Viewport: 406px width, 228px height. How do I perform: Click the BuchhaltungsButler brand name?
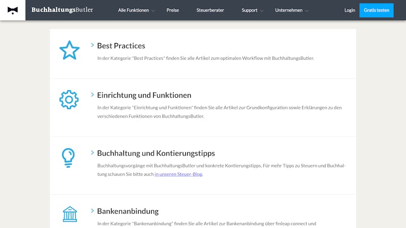pos(62,10)
